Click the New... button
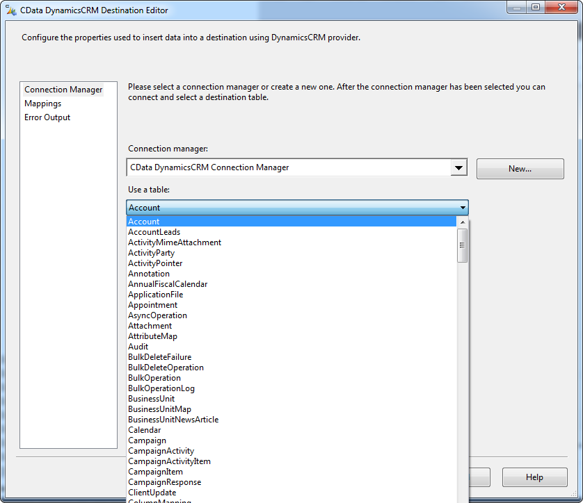Image resolution: width=583 pixels, height=503 pixels. coord(520,168)
